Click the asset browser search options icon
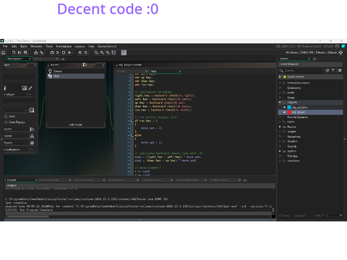The image size is (347, 260). pyautogui.click(x=327, y=70)
